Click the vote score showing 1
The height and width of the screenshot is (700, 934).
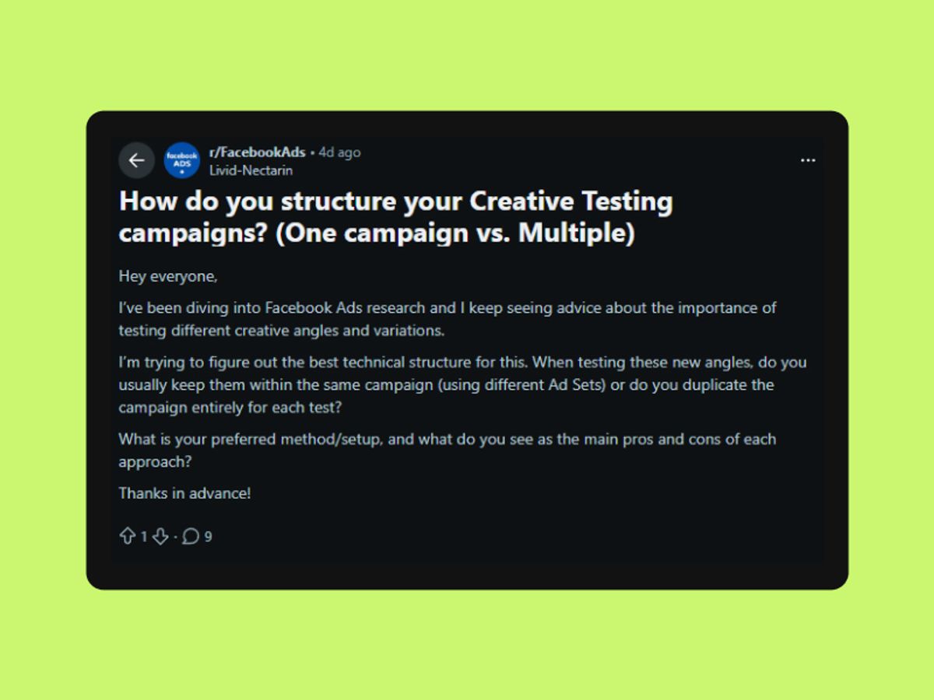144,536
